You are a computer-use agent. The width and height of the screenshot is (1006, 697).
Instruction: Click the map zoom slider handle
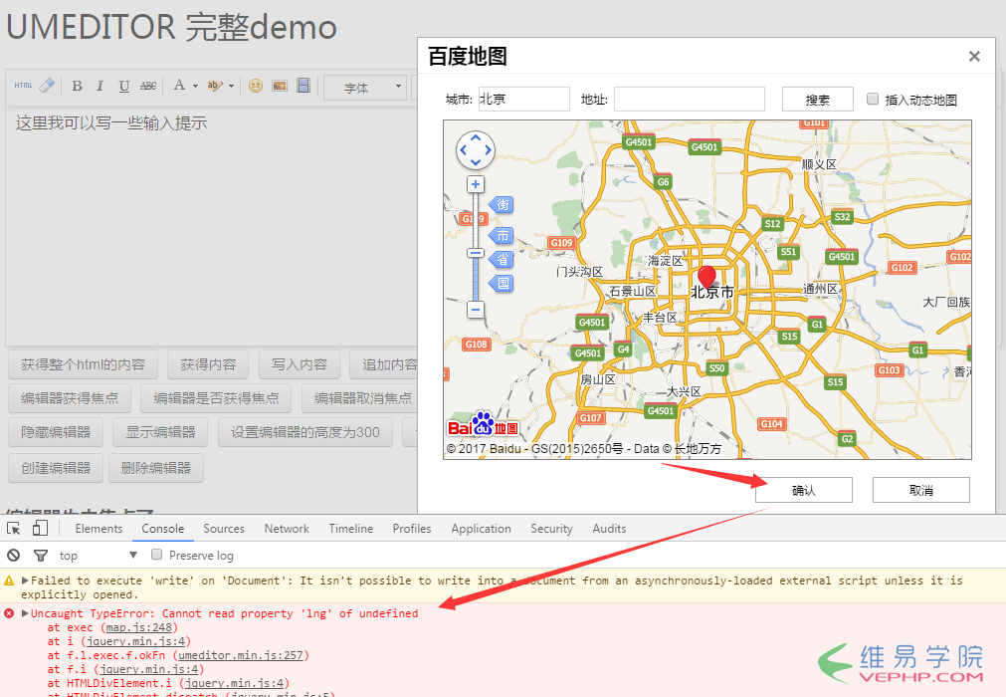pos(476,253)
